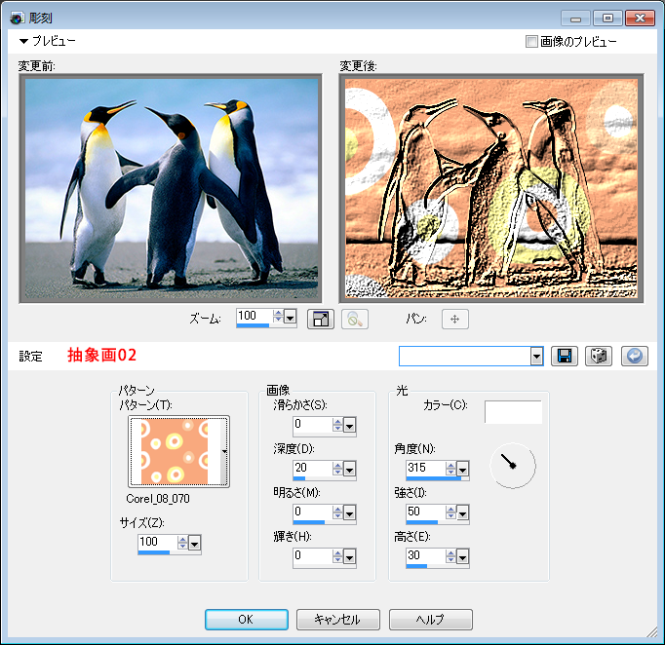Collapse the プレビュー section

click(24, 42)
